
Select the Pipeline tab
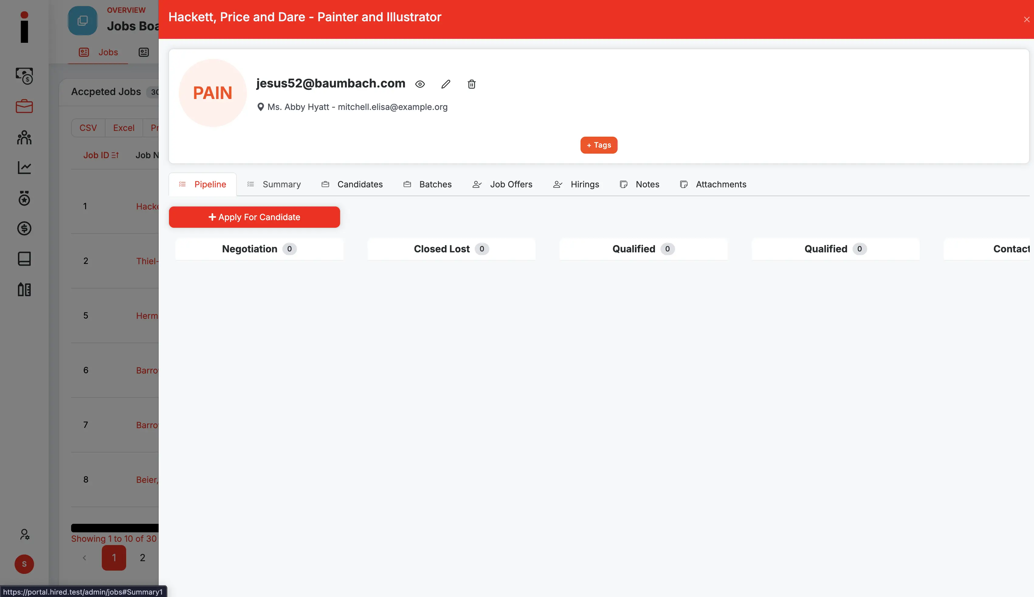pos(202,185)
